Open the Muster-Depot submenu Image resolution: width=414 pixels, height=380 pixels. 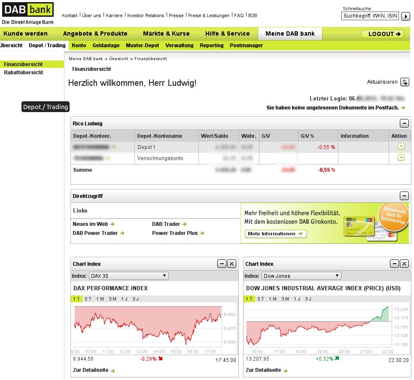tap(142, 46)
